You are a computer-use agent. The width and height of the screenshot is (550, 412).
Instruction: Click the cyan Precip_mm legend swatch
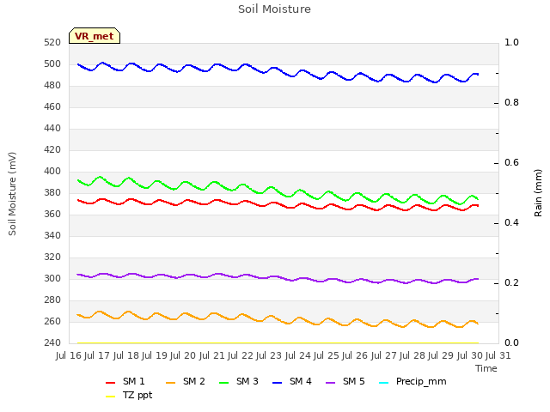pos(384,383)
